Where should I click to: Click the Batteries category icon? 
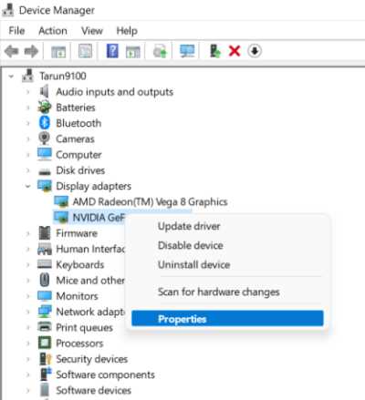[45, 107]
